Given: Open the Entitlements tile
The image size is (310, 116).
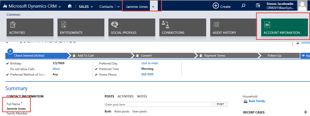Looking at the screenshot, I should pyautogui.click(x=81, y=28).
